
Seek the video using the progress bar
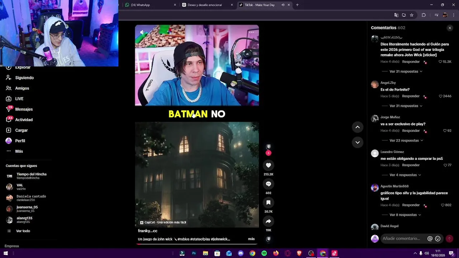tap(197, 244)
